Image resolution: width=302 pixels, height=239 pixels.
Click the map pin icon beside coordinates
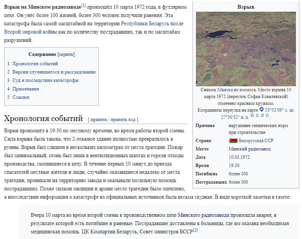click(x=261, y=110)
